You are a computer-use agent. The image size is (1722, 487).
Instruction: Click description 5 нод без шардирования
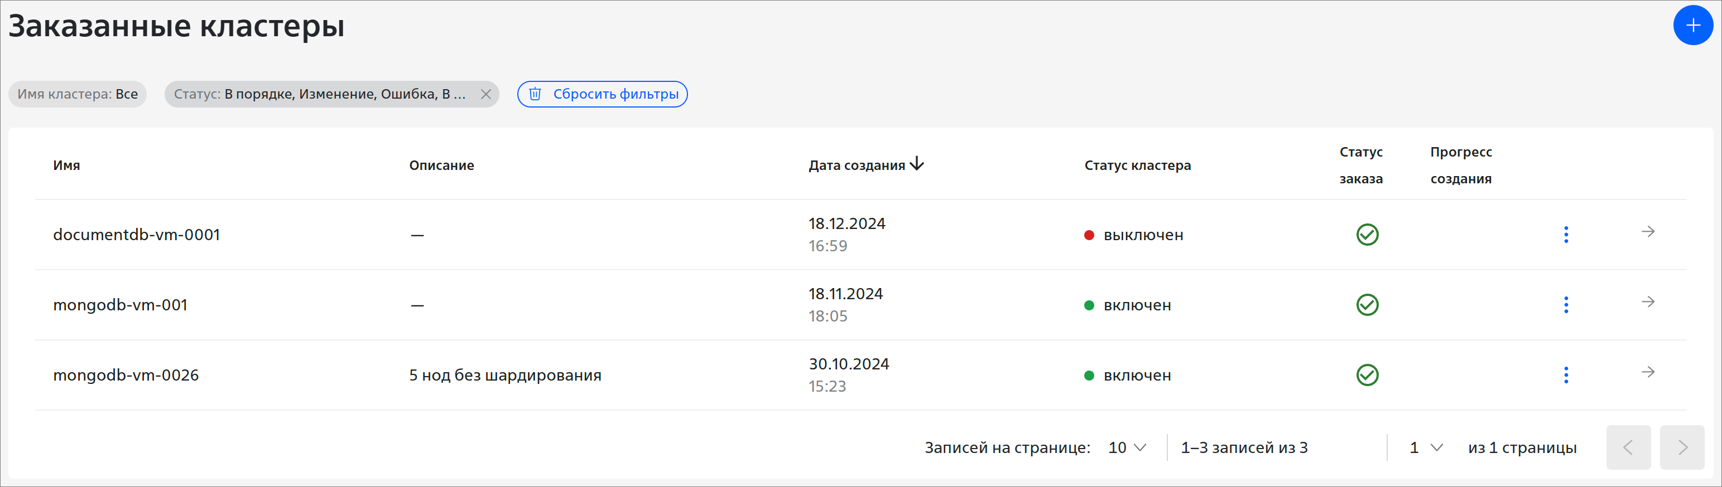click(504, 375)
